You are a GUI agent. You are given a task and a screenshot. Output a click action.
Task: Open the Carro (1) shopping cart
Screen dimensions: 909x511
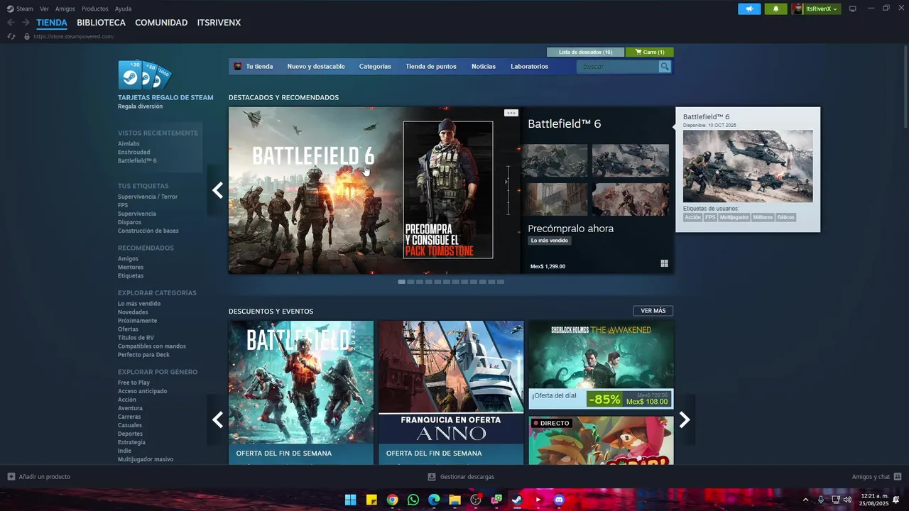649,52
